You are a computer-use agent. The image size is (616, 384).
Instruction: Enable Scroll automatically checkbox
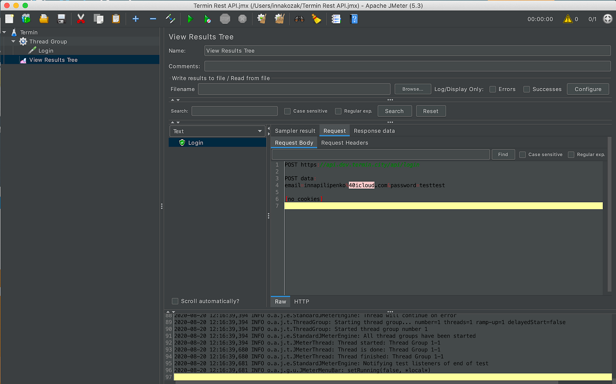175,301
